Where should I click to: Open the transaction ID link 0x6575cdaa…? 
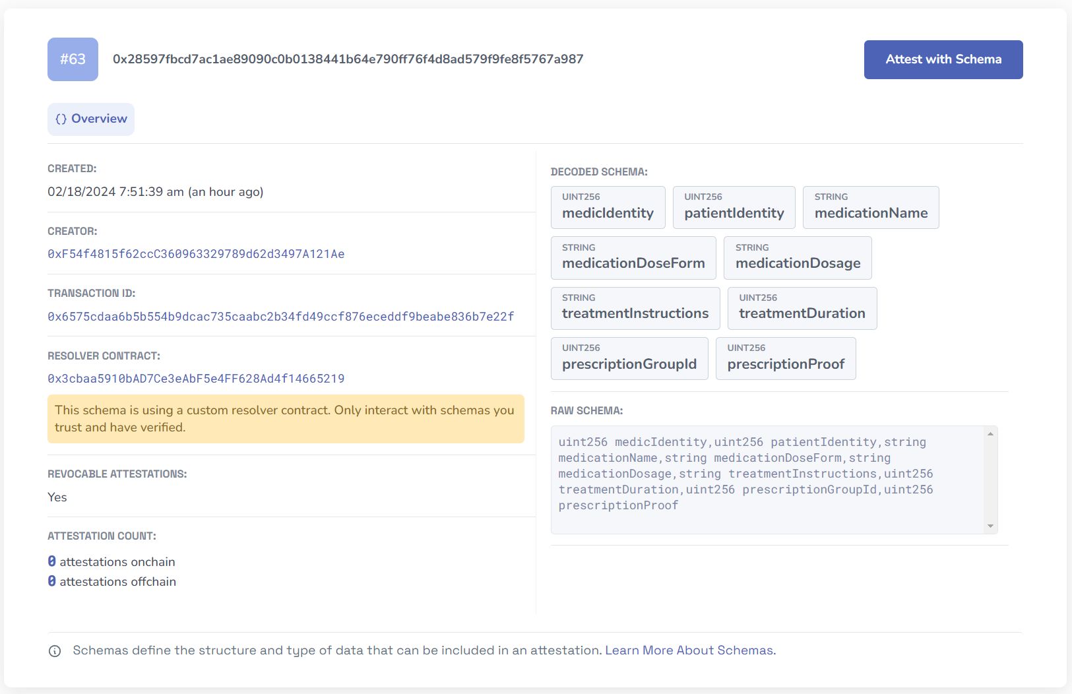coord(280,317)
